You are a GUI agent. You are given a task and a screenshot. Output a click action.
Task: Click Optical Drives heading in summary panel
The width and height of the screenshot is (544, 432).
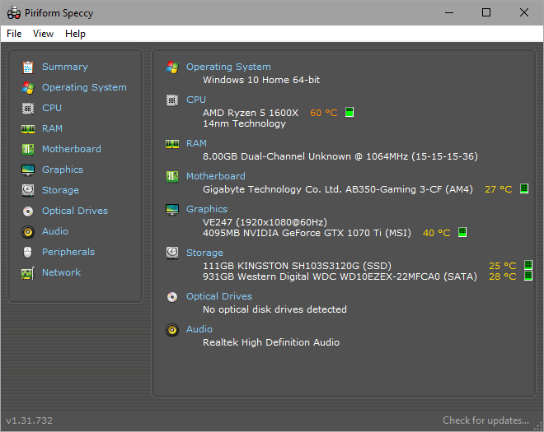pyautogui.click(x=219, y=296)
